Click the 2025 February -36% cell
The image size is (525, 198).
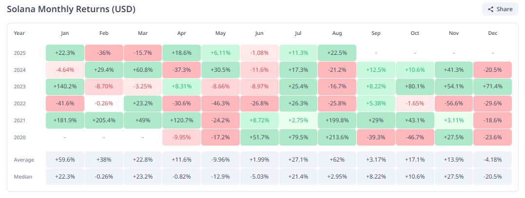click(x=104, y=53)
